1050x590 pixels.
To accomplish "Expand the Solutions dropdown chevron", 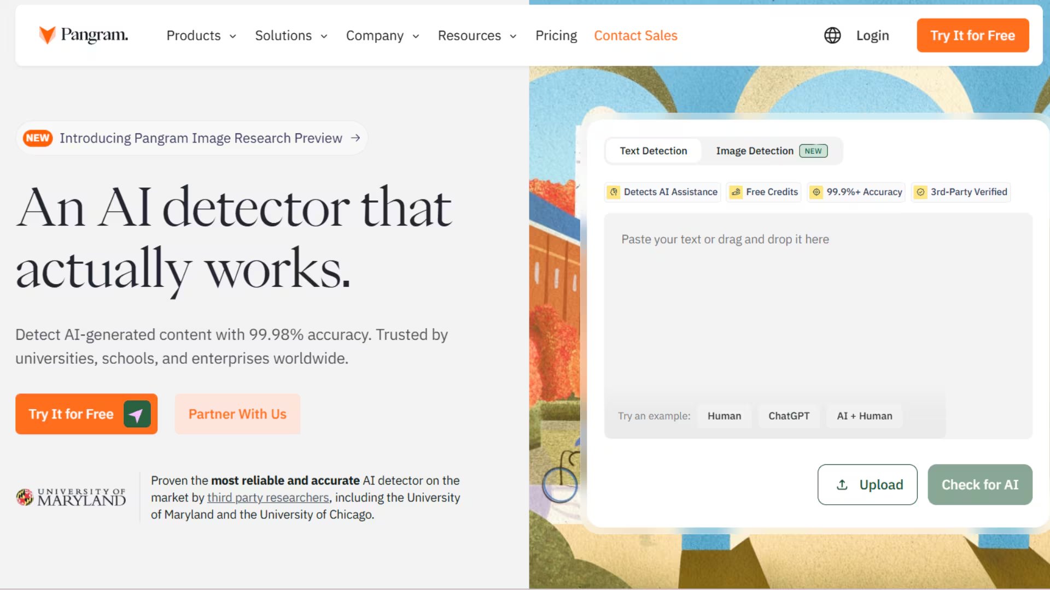I will click(x=324, y=36).
